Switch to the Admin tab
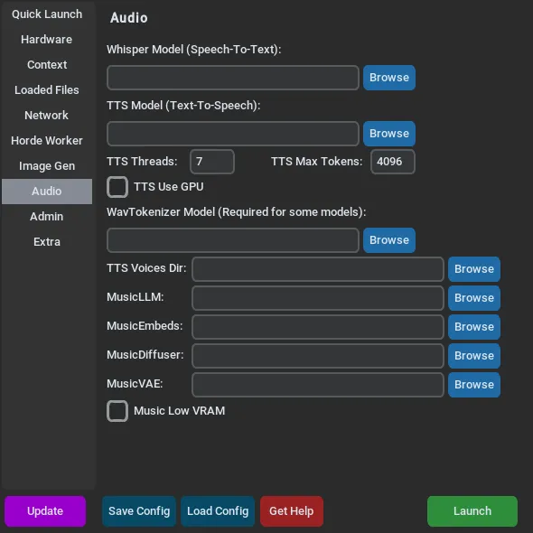The height and width of the screenshot is (533, 533). [47, 217]
